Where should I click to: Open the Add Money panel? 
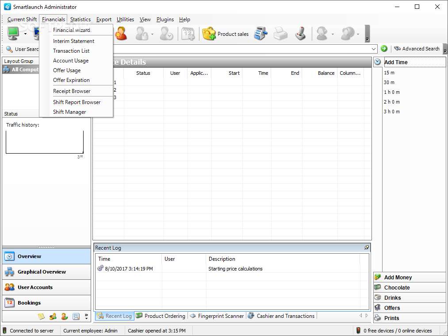point(410,278)
